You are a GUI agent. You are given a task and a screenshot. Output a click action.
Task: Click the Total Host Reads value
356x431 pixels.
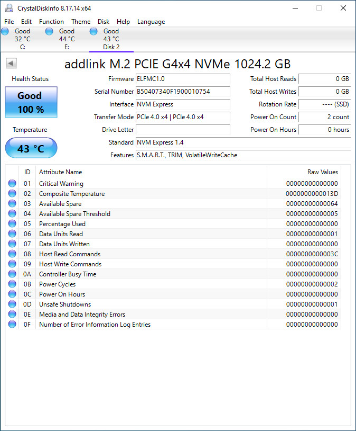[x=325, y=79]
